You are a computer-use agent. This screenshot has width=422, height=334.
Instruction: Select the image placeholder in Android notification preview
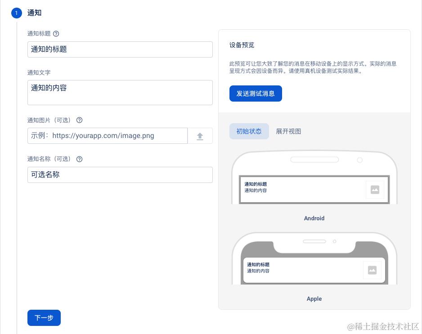coord(375,189)
